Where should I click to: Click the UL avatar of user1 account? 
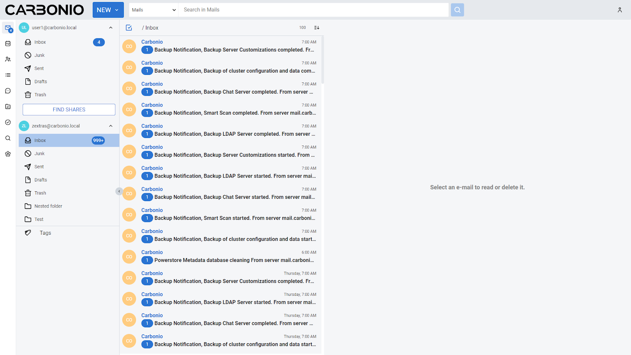[x=24, y=28]
